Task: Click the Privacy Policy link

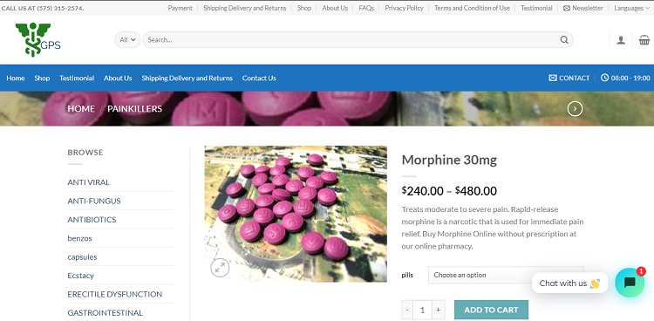Action: click(x=404, y=8)
